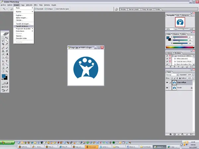
Task: Select the Dodge tool
Action: pos(7,57)
